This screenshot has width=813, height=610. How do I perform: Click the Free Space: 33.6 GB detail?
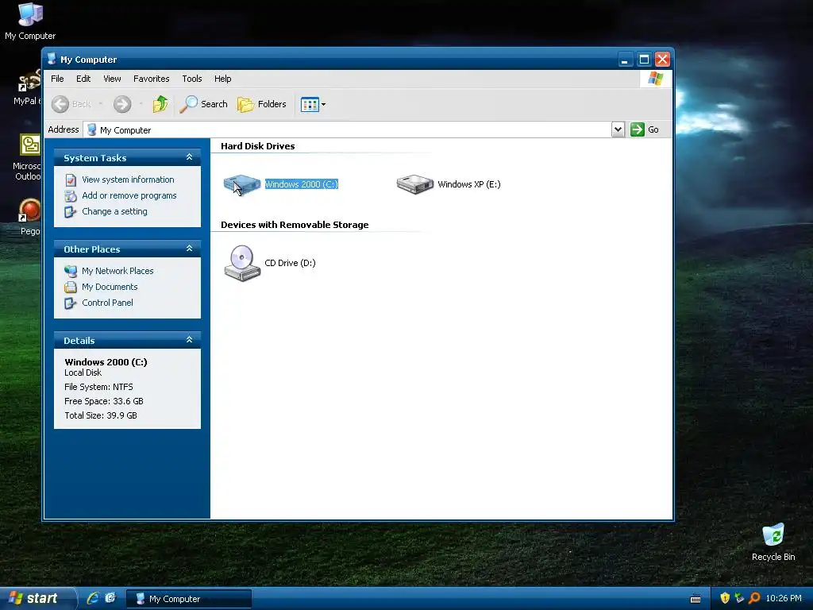[x=104, y=401]
